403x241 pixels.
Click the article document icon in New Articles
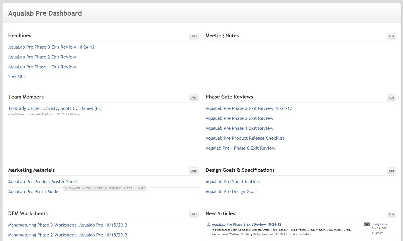pos(208,224)
